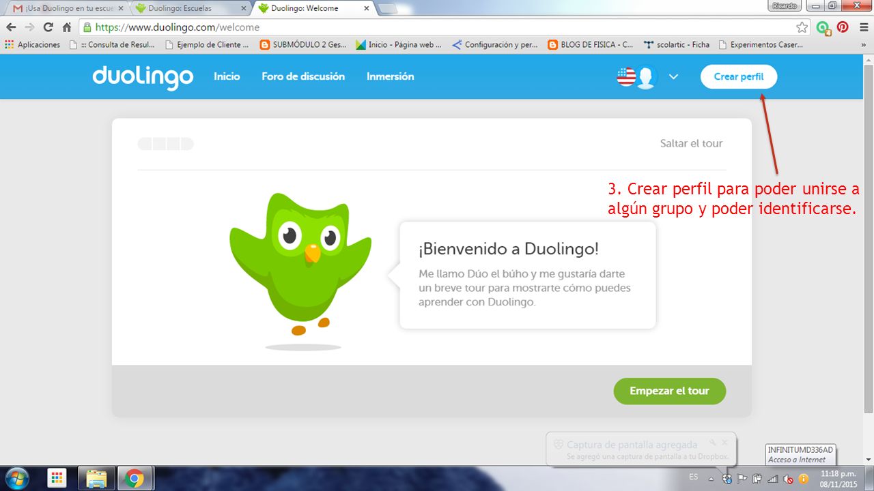
Task: Click the Pinterest extension icon
Action: coord(843,27)
